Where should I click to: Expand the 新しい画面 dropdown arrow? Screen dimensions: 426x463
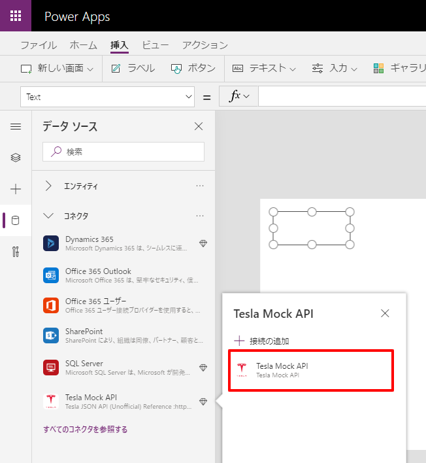click(x=90, y=69)
